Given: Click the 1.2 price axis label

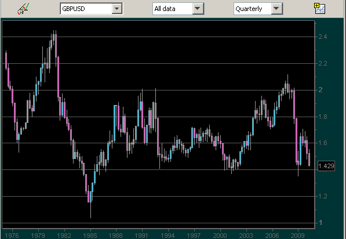Looking at the screenshot, I should 323,196.
